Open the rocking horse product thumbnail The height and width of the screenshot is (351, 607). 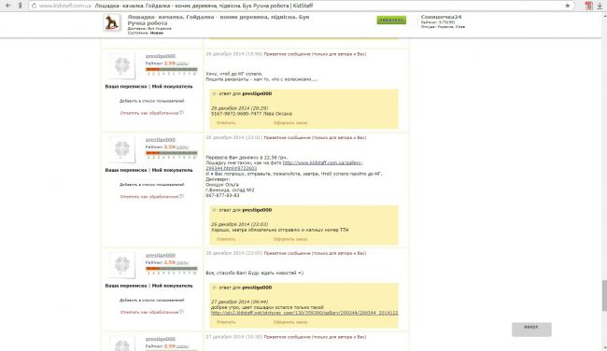(x=111, y=22)
